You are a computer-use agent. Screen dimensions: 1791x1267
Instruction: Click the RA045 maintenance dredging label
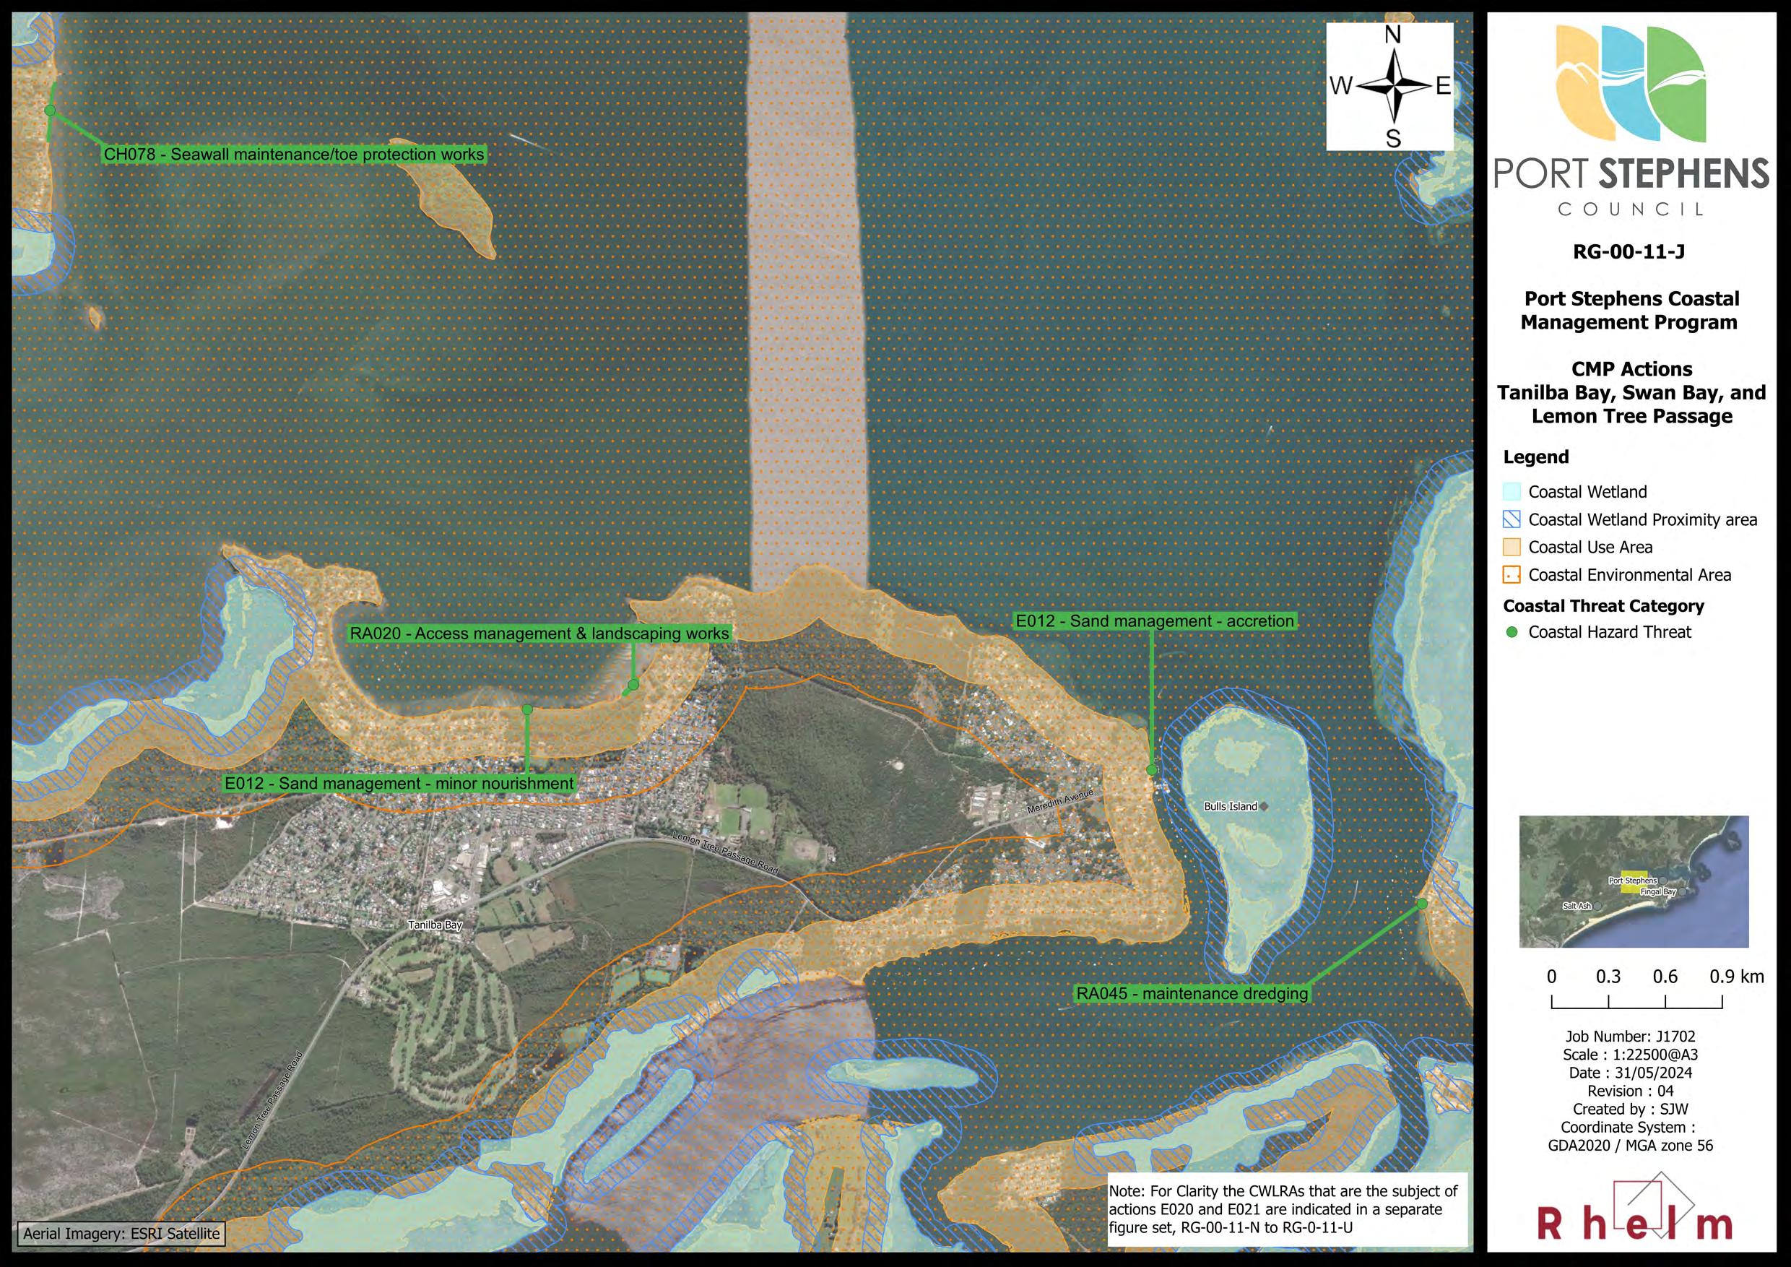pos(1192,994)
